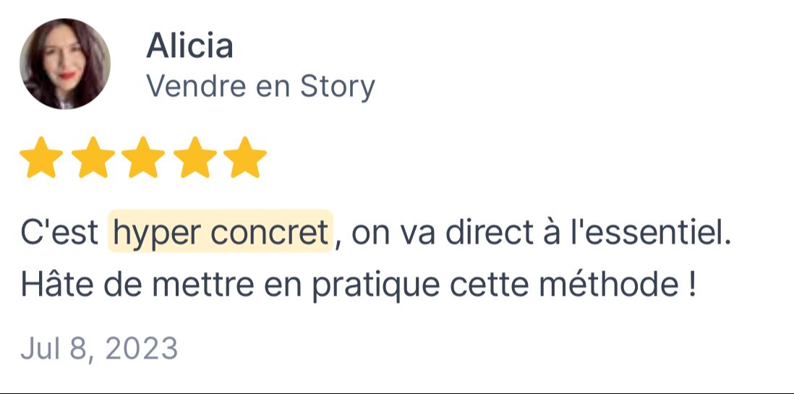Screen dimensions: 794x394
Task: Click the third rating star
Action: pyautogui.click(x=143, y=157)
